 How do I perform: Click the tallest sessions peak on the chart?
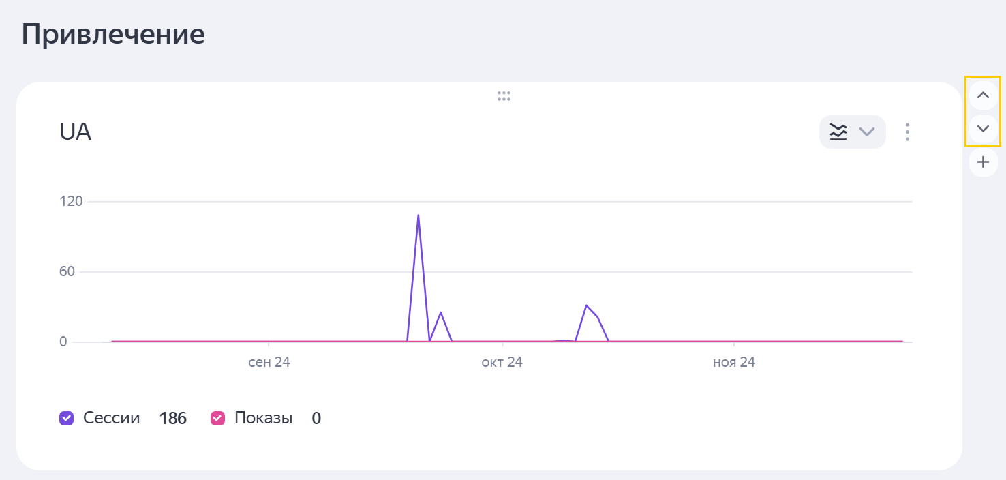click(418, 216)
